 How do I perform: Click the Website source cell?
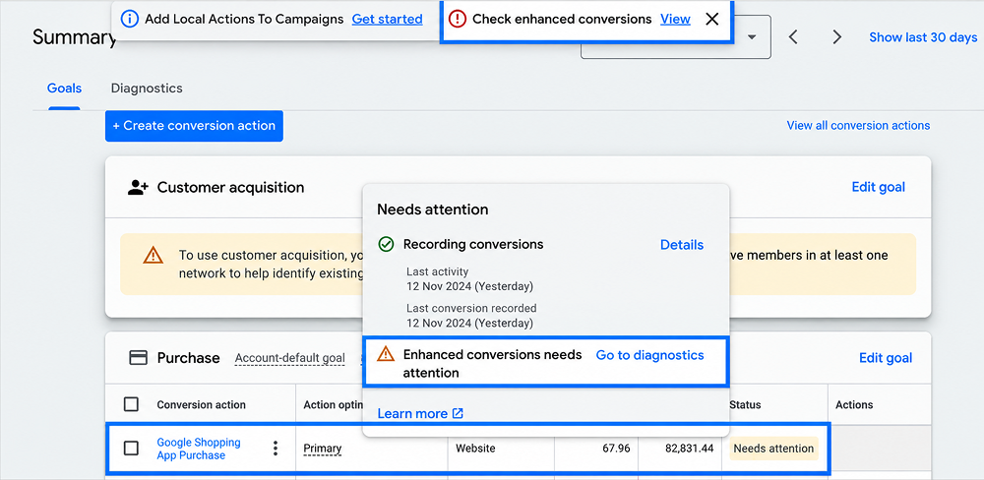(x=475, y=449)
